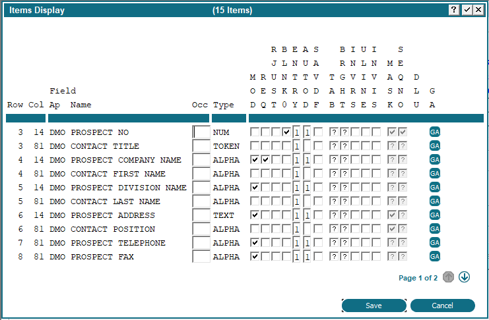
Task: Click the (15 Items) title text
Action: click(x=232, y=10)
